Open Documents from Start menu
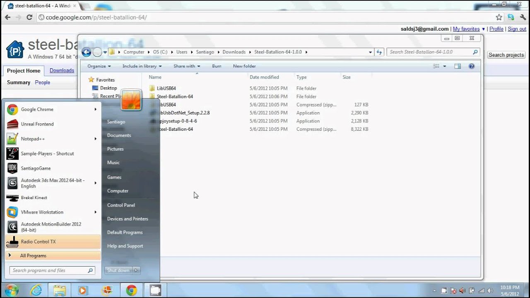 pyautogui.click(x=119, y=135)
